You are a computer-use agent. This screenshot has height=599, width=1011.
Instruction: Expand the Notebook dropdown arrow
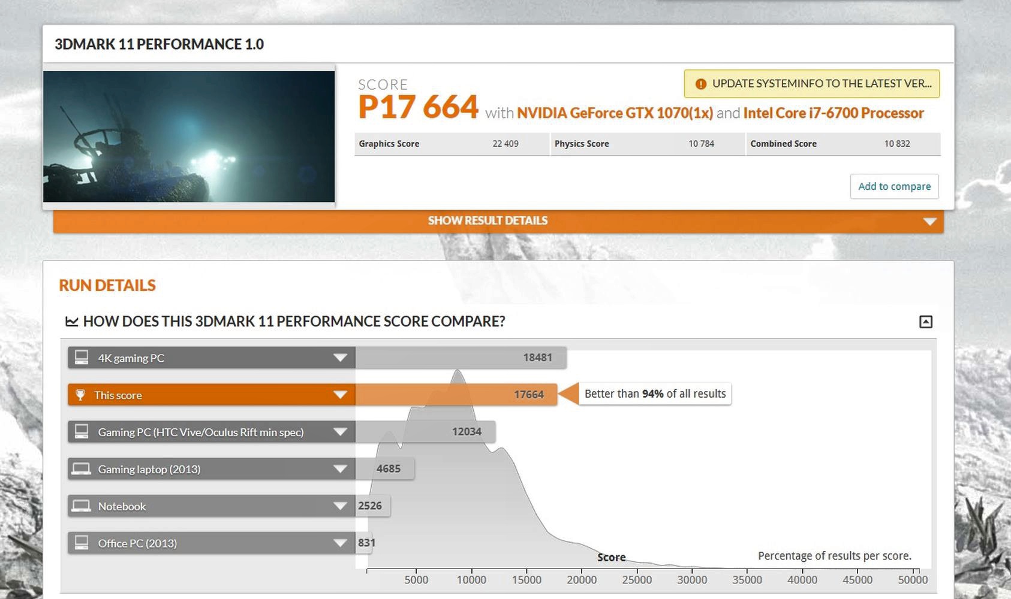[340, 506]
